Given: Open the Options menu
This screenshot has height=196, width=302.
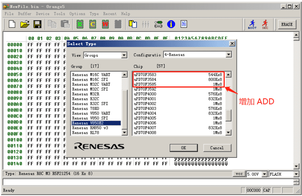Looking at the screenshot, I should (77, 14).
